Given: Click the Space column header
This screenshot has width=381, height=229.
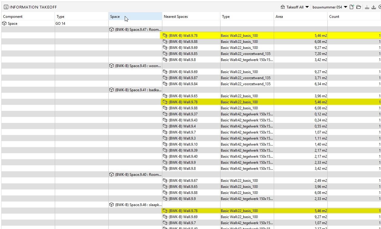Looking at the screenshot, I should pos(135,17).
